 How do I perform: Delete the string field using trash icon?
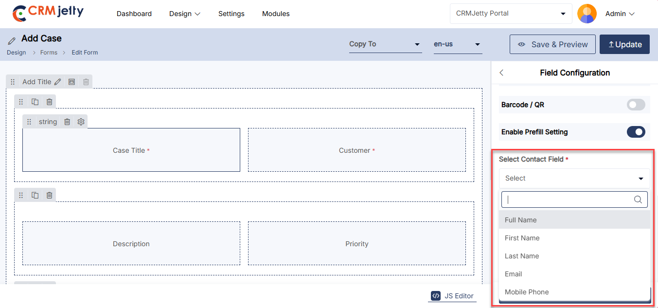pyautogui.click(x=67, y=122)
